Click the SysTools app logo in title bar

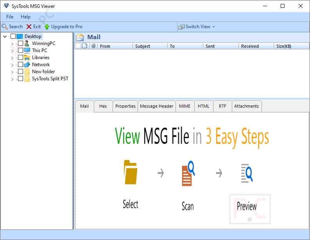tap(6, 6)
